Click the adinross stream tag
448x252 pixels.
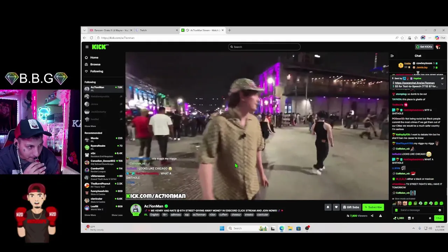pos(176,215)
